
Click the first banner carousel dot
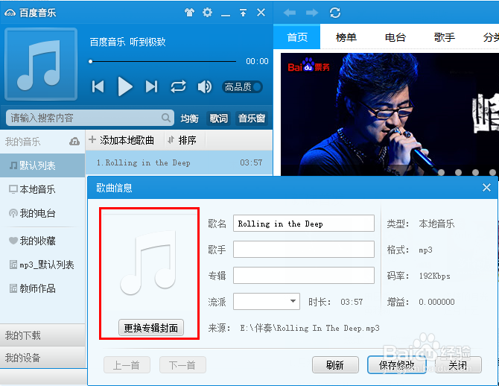[441, 172]
